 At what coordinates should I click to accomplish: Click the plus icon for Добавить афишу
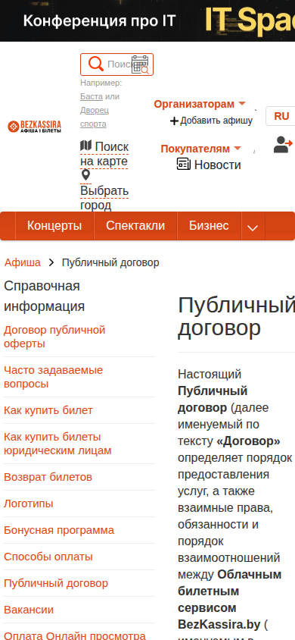174,121
